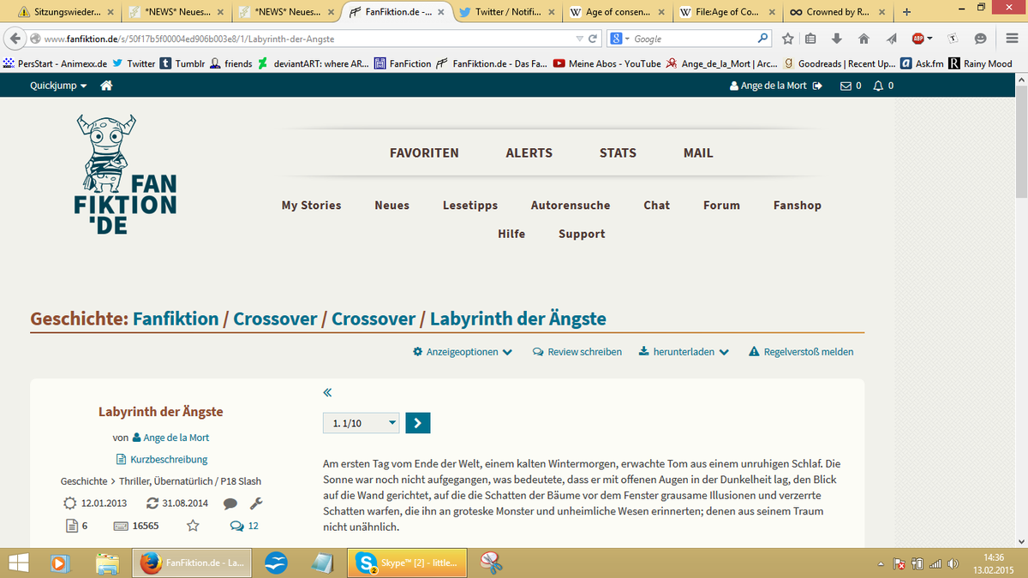Viewport: 1028px width, 578px height.
Task: Open the Google search engine selector dropdown
Action: (618, 39)
